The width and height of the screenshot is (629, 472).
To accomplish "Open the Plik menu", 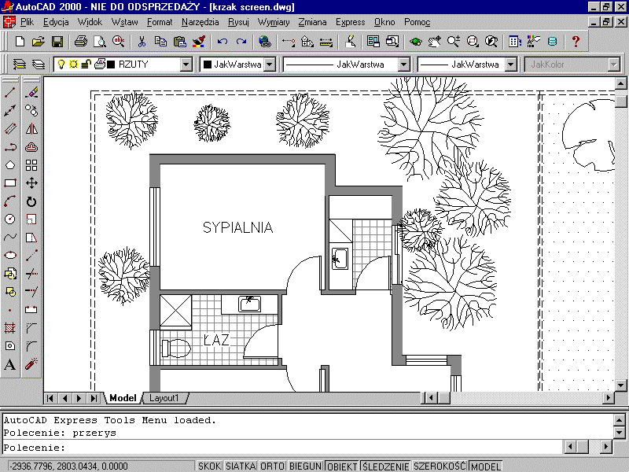I will pos(27,22).
